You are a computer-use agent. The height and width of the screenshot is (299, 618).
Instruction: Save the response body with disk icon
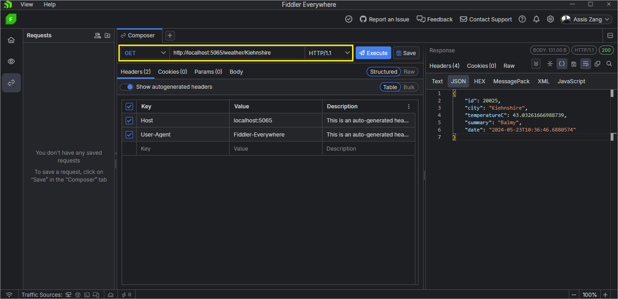(x=574, y=64)
